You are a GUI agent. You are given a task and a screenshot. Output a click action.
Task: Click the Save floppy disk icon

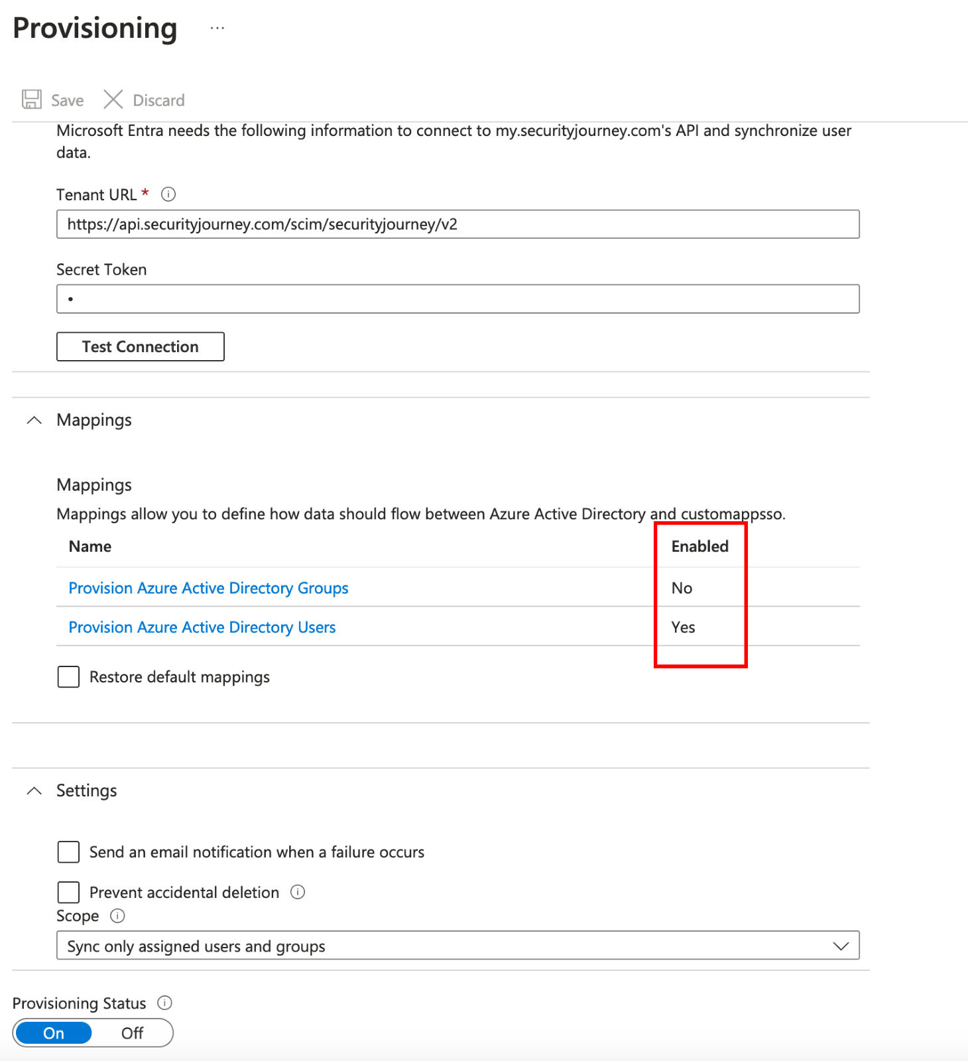coord(32,99)
